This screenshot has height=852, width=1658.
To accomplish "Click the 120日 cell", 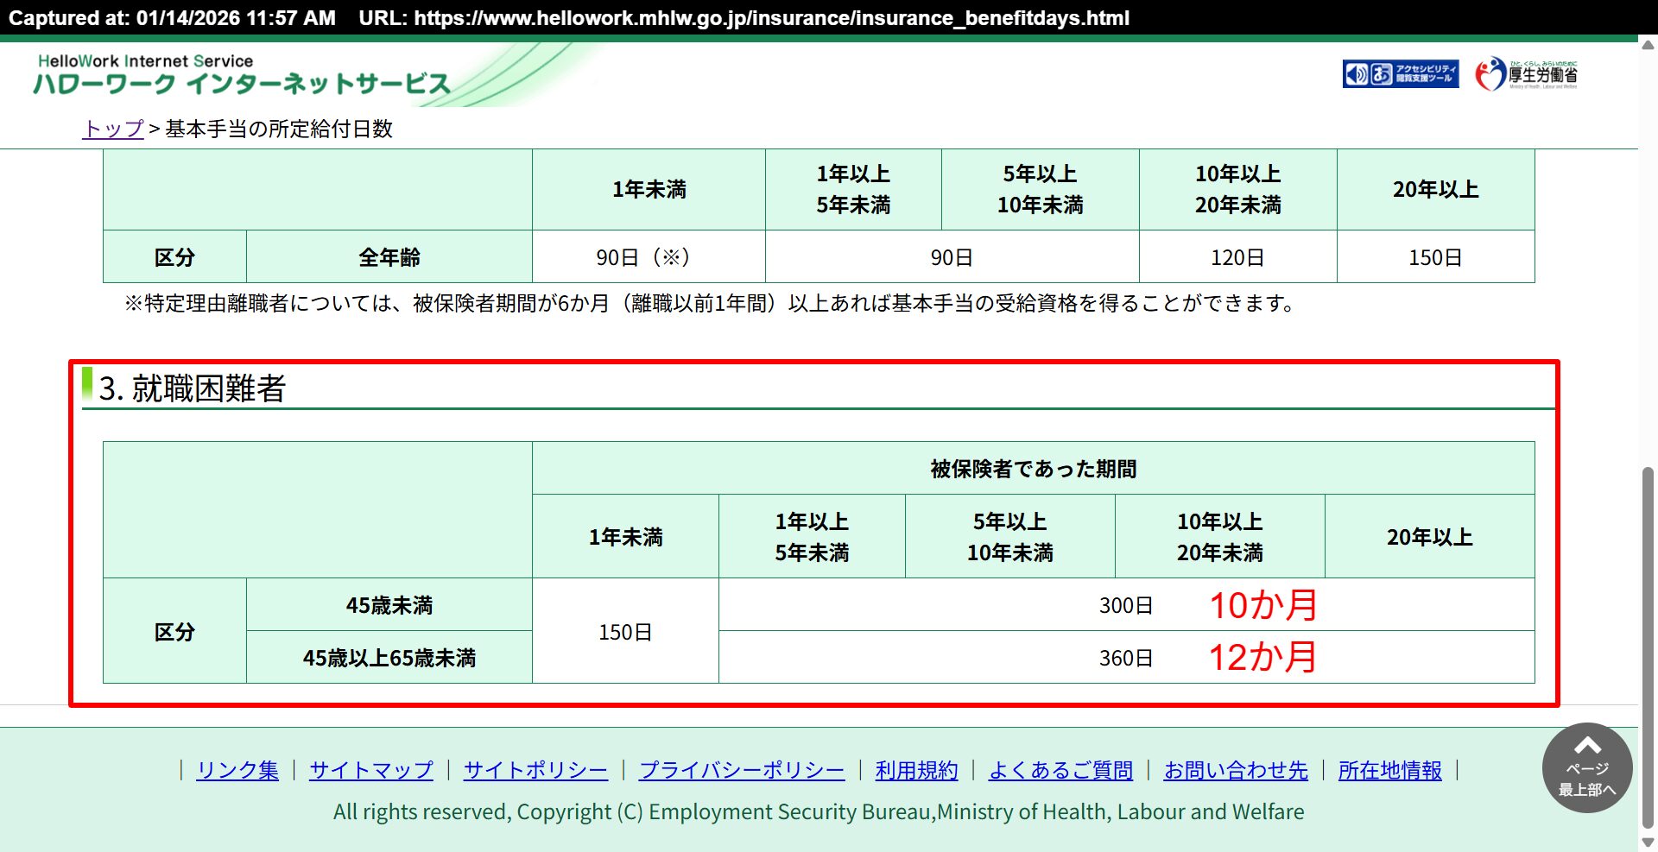I will tap(1237, 257).
